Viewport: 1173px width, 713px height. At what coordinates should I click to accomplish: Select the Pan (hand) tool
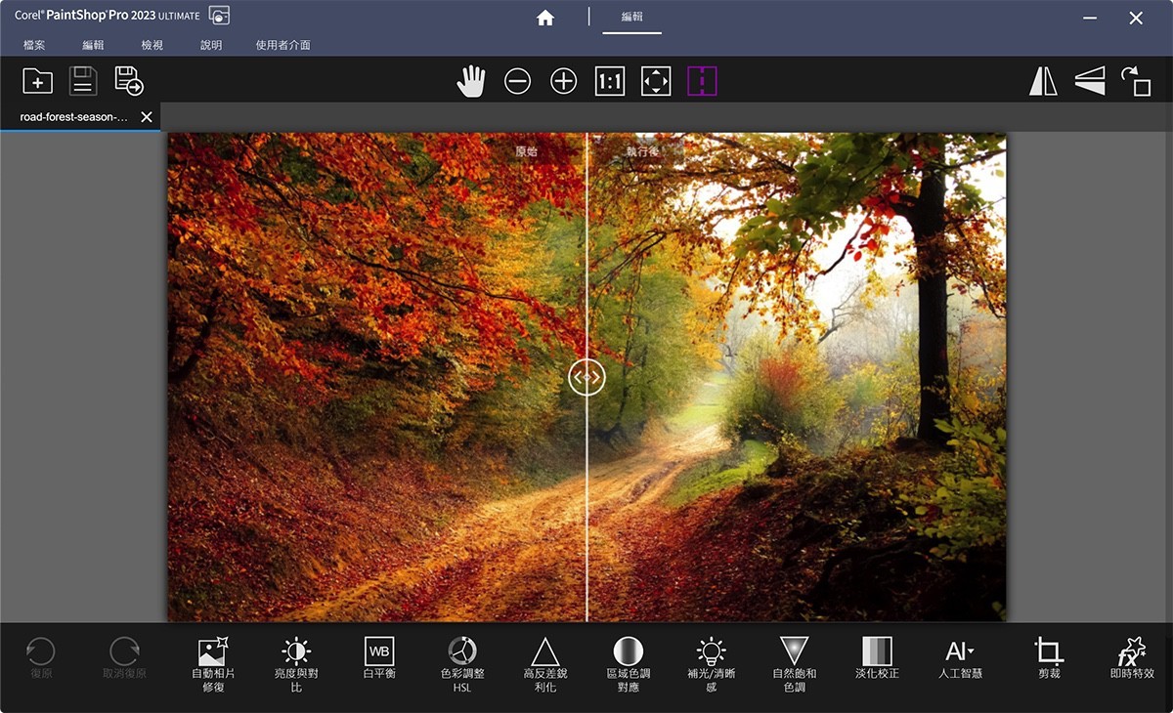point(470,81)
